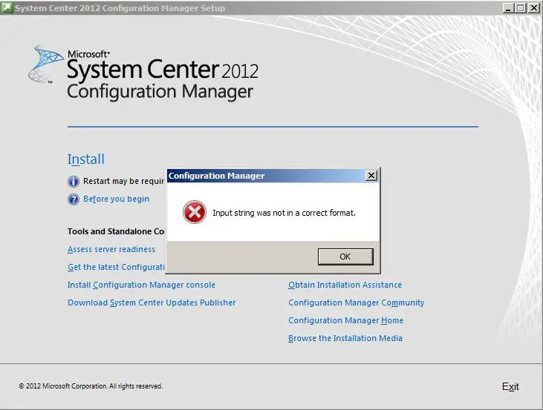Minimize the Setup window
This screenshot has height=410, width=543.
[508, 8]
